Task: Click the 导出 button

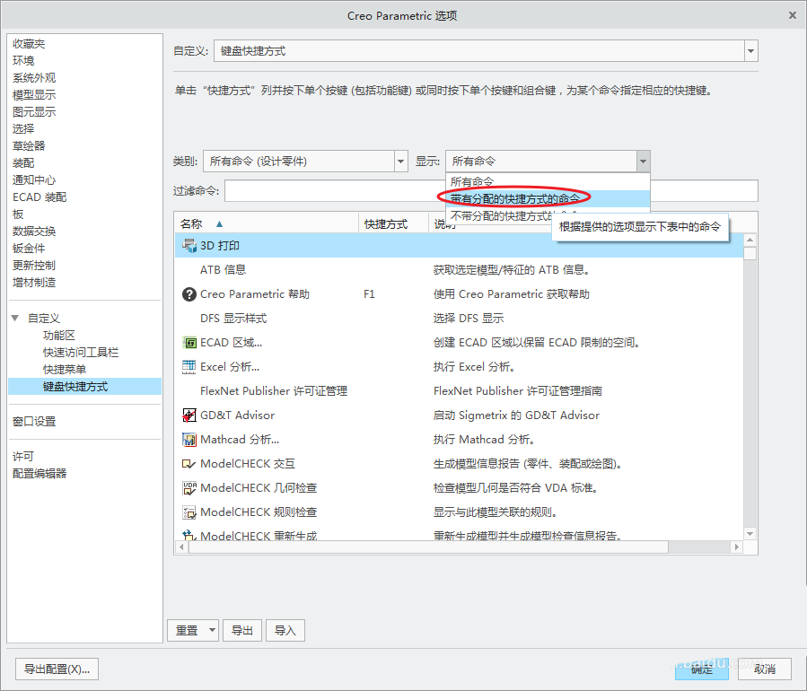Action: pyautogui.click(x=241, y=630)
